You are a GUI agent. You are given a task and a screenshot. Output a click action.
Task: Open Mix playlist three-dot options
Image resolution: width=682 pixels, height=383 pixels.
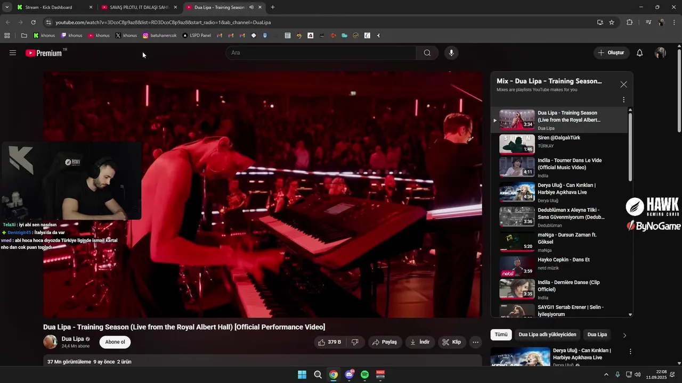pos(623,99)
